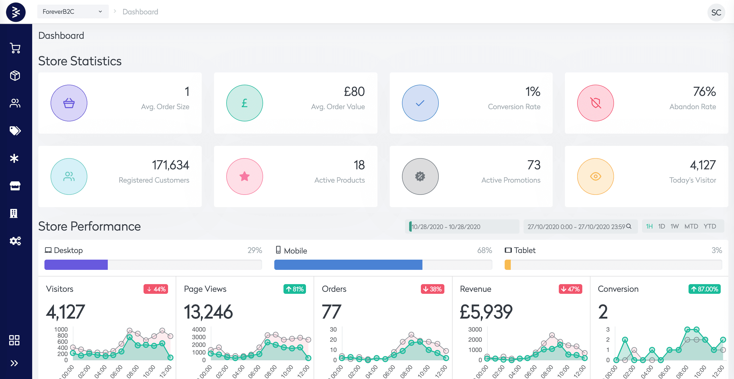Enable the YTD time range view
The image size is (734, 379).
709,226
